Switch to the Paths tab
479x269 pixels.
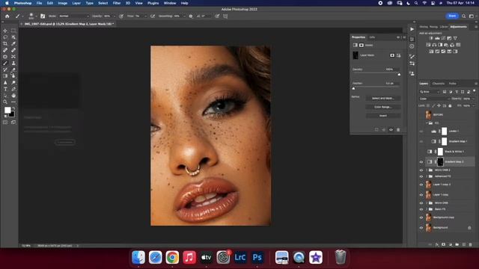(452, 84)
